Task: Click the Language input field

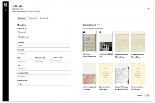Action: click(x=43, y=46)
